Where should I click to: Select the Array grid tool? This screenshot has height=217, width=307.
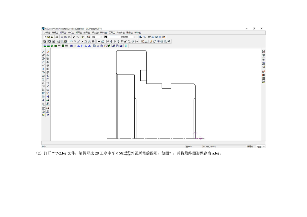click(48, 69)
